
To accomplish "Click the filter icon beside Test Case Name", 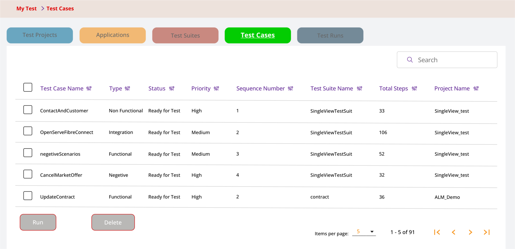I will 89,89.
